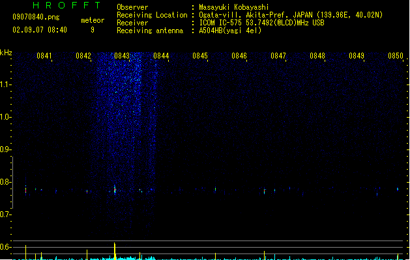Screen dimensions: 410x260
Task: Click the 0844 time marker
Action: (x=161, y=56)
